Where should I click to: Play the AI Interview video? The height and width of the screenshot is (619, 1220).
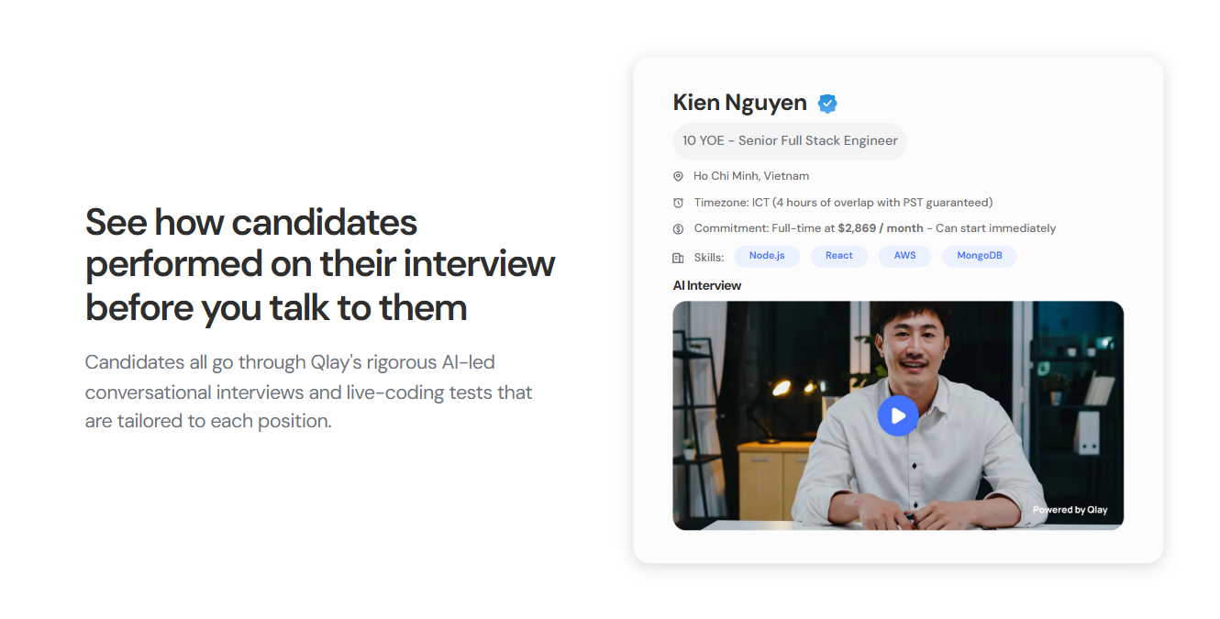click(898, 415)
